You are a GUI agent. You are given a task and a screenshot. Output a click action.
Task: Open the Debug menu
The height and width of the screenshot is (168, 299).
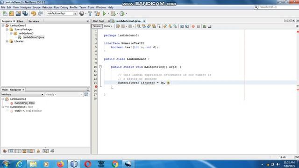(x=64, y=7)
